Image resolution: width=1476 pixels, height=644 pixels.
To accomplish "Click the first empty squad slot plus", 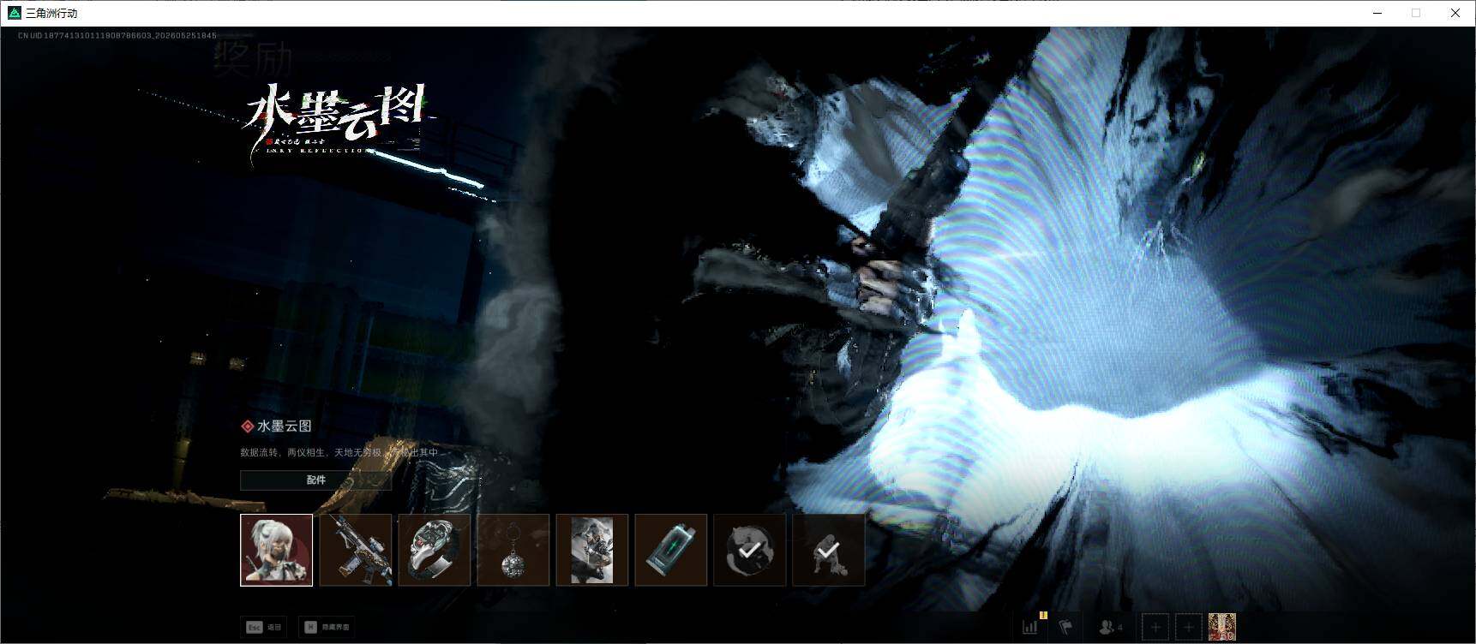I will (1155, 628).
